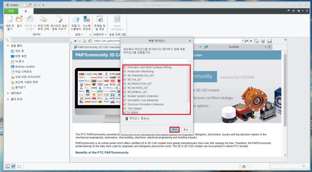Click the browser parent folder icon
Screen dimensions: 312x172
tap(85, 41)
